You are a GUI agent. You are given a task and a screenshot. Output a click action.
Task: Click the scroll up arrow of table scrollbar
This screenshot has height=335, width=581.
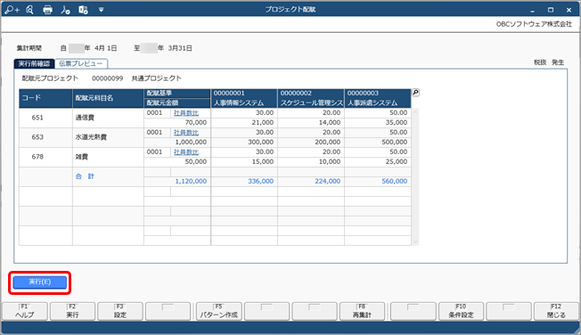tap(415, 111)
